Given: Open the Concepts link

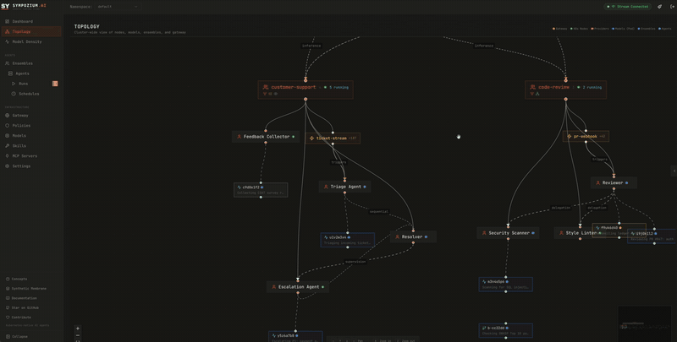Looking at the screenshot, I should pyautogui.click(x=16, y=279).
